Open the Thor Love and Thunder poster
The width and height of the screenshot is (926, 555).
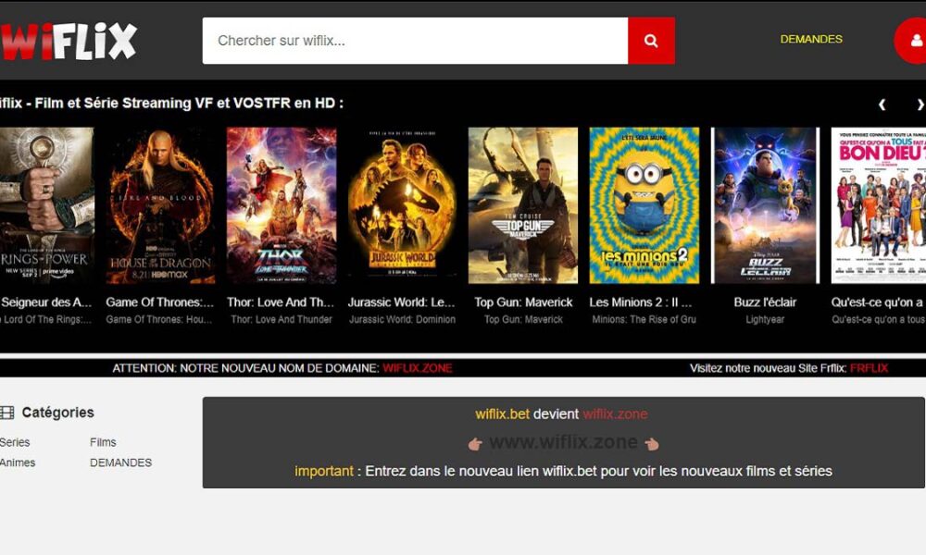click(282, 205)
